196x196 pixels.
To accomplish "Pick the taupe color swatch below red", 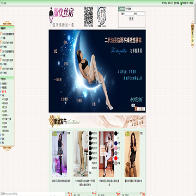I will pos(116,163).
